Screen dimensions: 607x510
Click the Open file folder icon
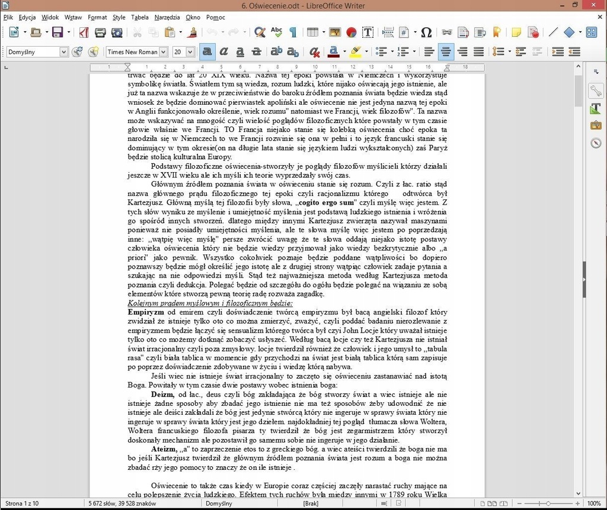pyautogui.click(x=36, y=32)
